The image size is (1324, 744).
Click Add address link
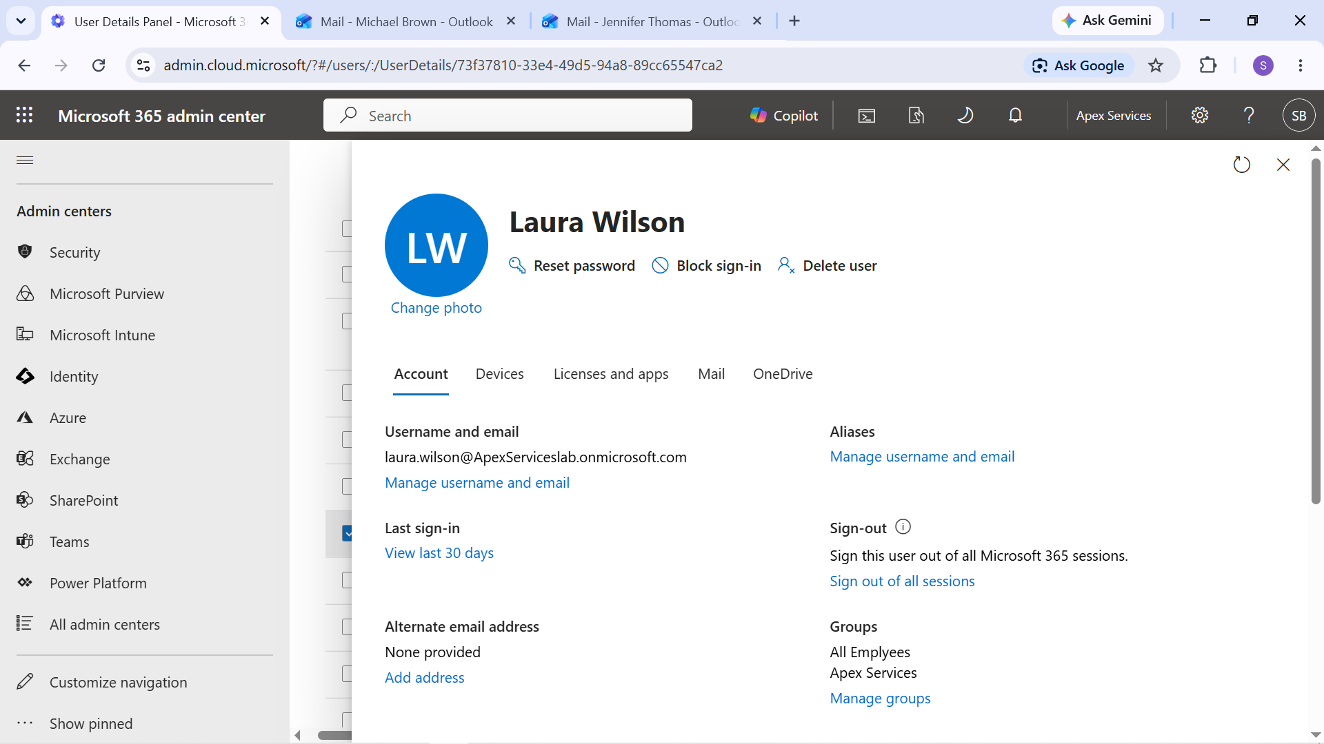tap(425, 678)
